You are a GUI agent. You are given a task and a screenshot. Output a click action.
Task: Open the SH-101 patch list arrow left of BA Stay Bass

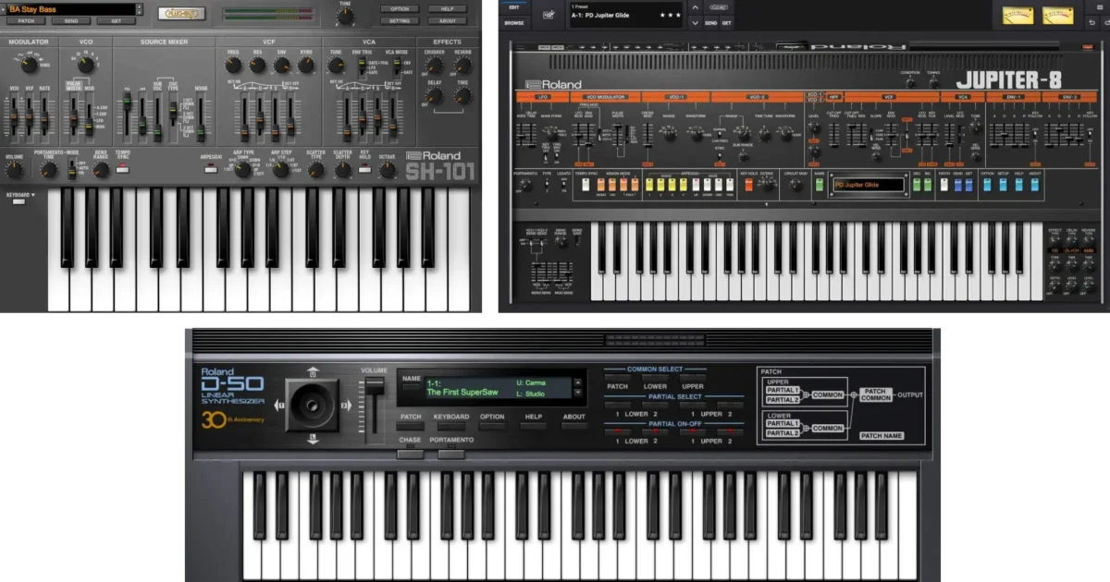point(4,8)
